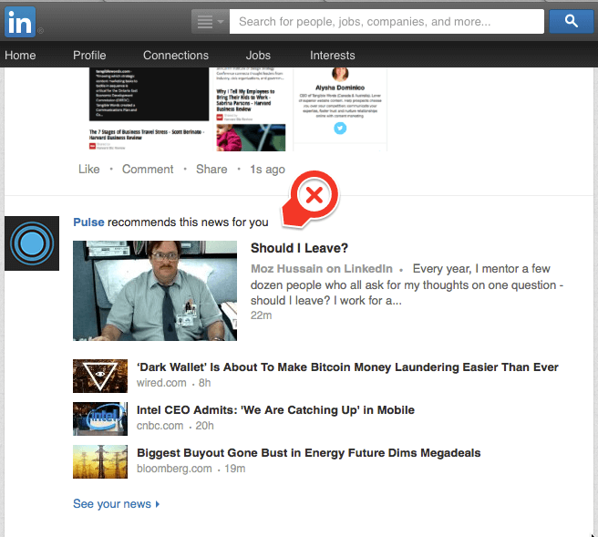This screenshot has height=537, width=598.
Task: Click the Pulse circular logo icon
Action: click(x=32, y=243)
